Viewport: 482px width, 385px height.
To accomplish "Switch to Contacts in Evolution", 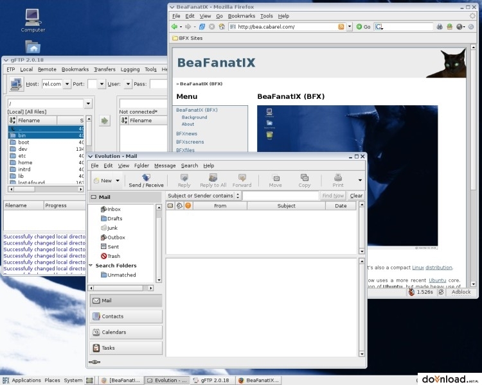I will pyautogui.click(x=126, y=316).
